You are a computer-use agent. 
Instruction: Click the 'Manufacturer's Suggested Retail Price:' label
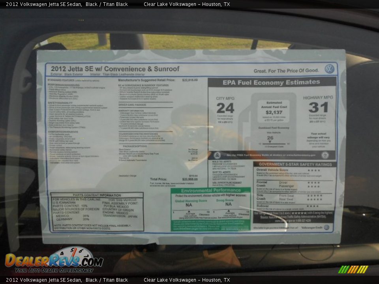click(146, 80)
